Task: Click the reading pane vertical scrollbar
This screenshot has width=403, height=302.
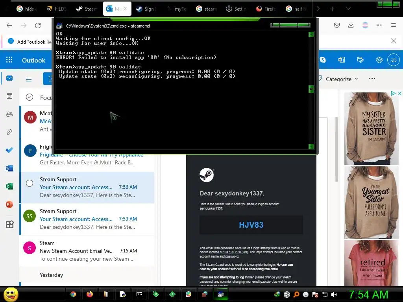Action: click(x=336, y=149)
